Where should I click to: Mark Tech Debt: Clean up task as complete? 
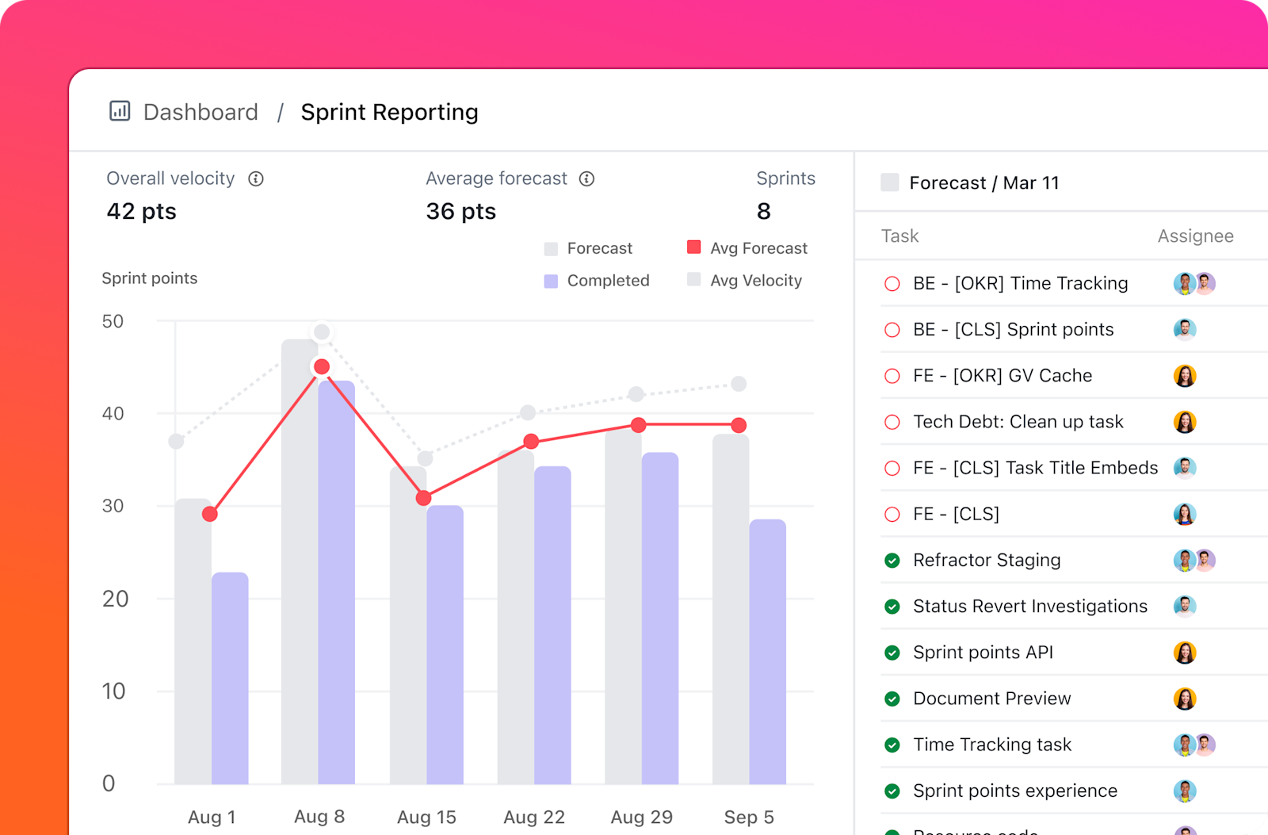click(893, 421)
